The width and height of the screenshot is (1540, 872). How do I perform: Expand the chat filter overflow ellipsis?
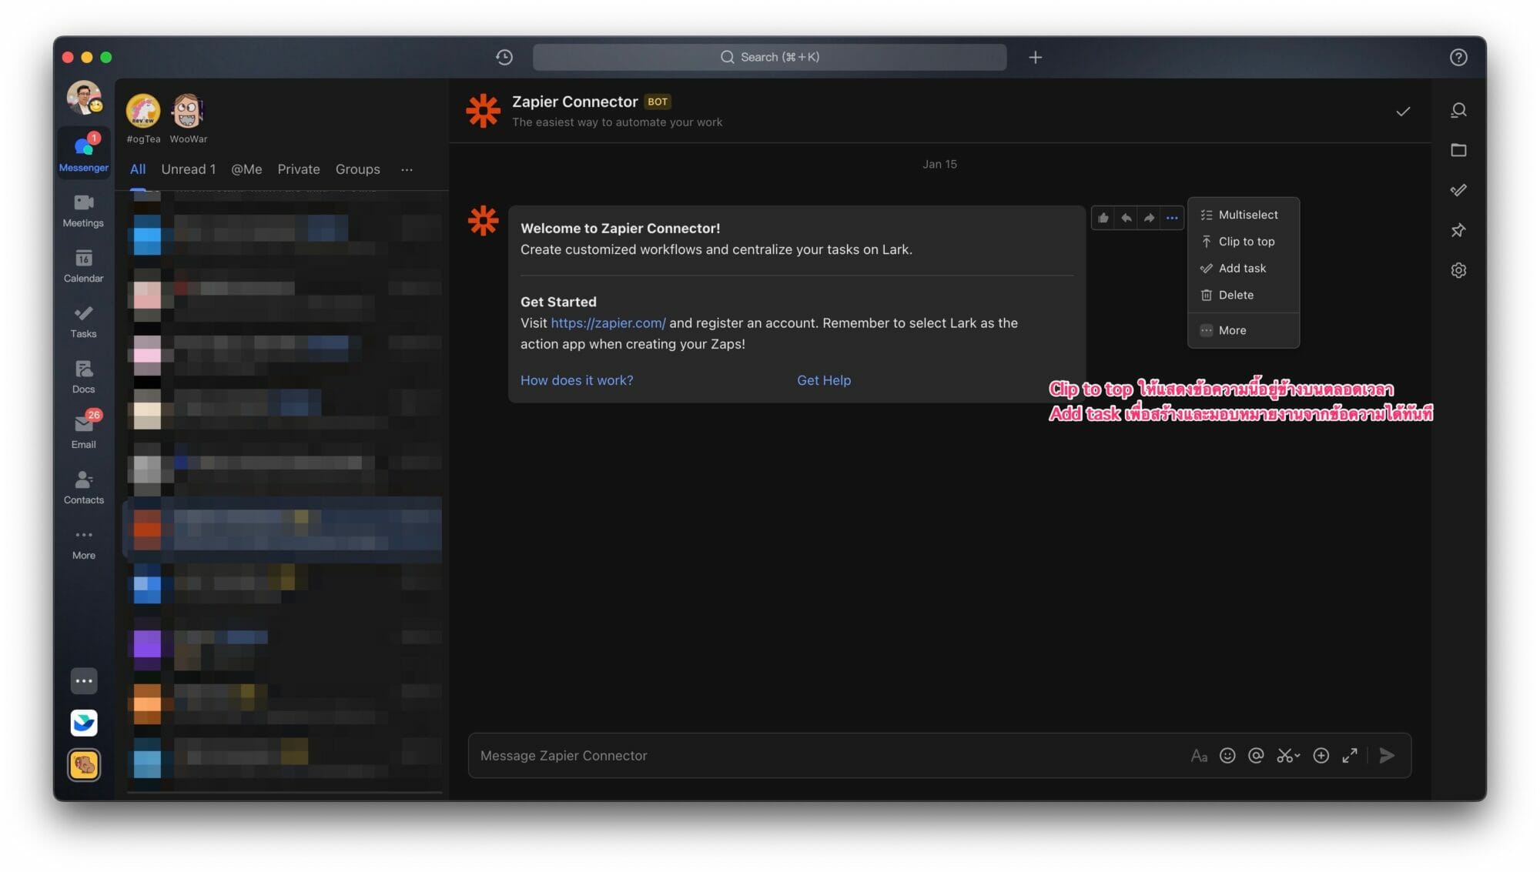click(x=407, y=169)
